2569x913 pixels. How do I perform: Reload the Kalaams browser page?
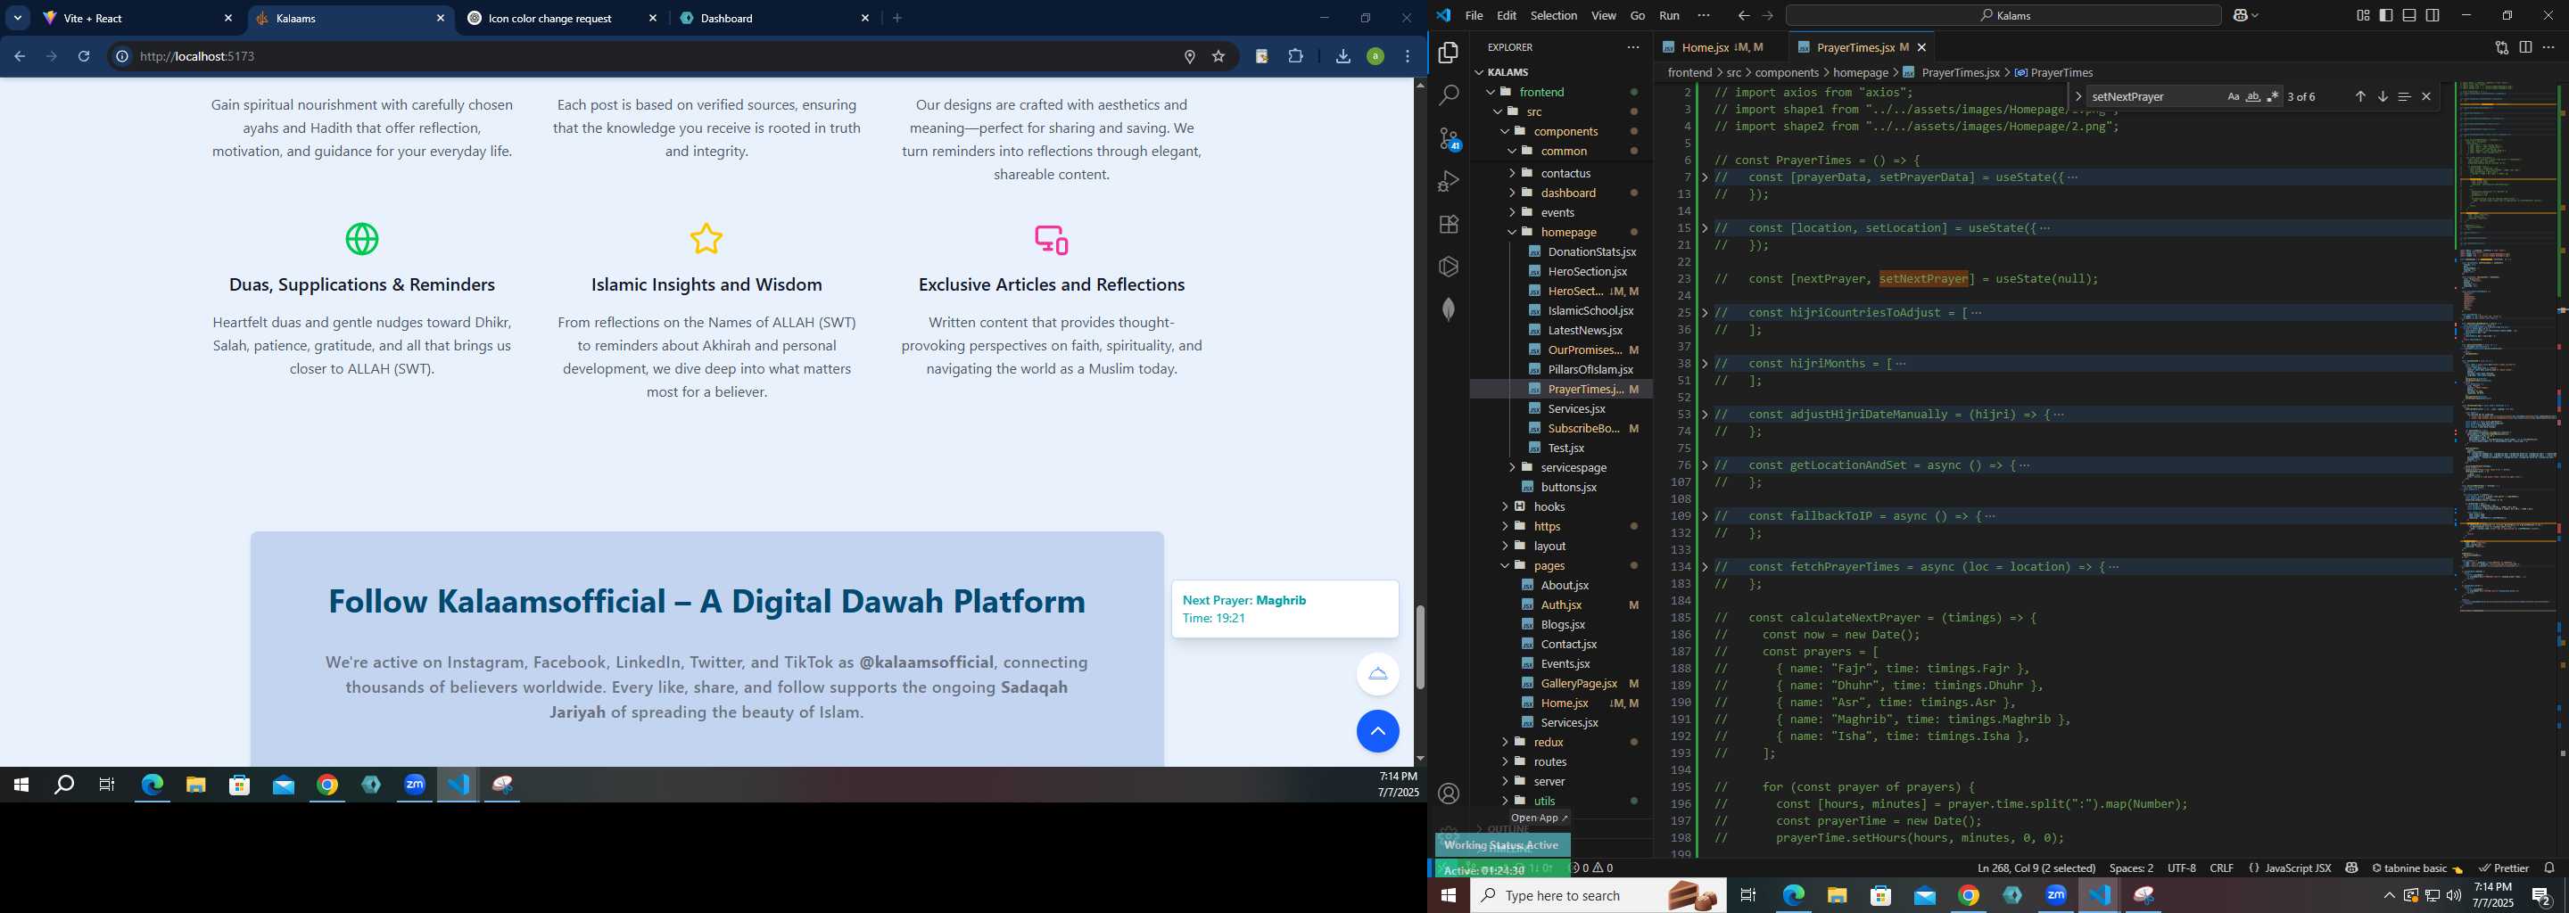coord(84,57)
